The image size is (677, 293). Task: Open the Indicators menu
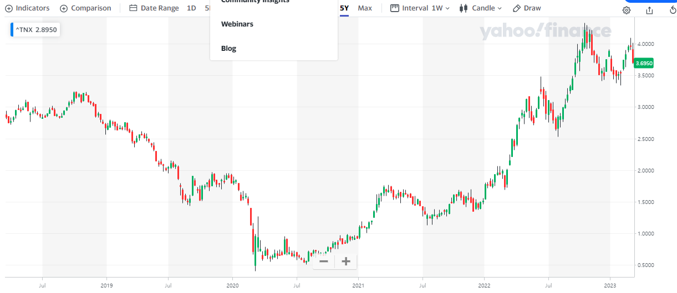(27, 8)
